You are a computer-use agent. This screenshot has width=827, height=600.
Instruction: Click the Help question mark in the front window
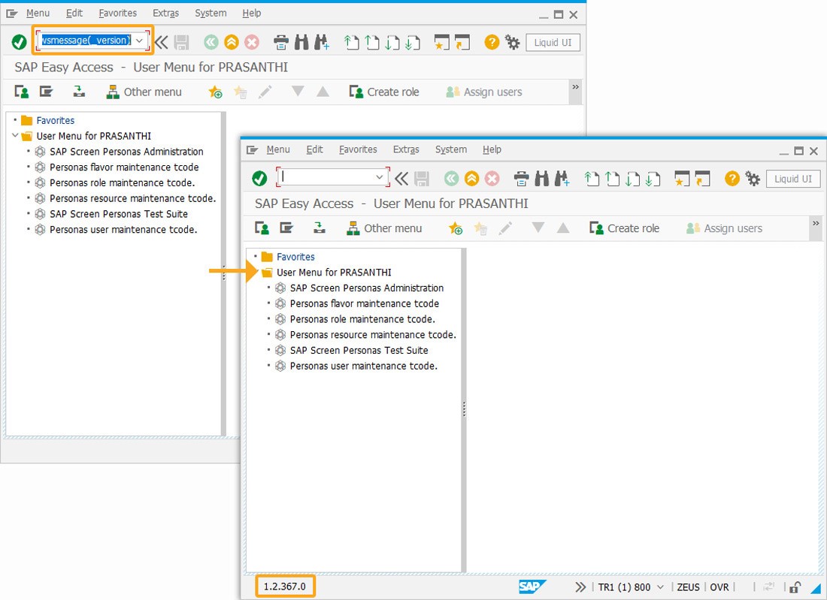(732, 179)
